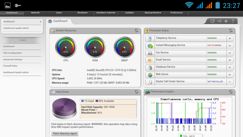This screenshot has height=137, width=243.
Task: Open the Backup/Restore menu
Action: point(153,13)
